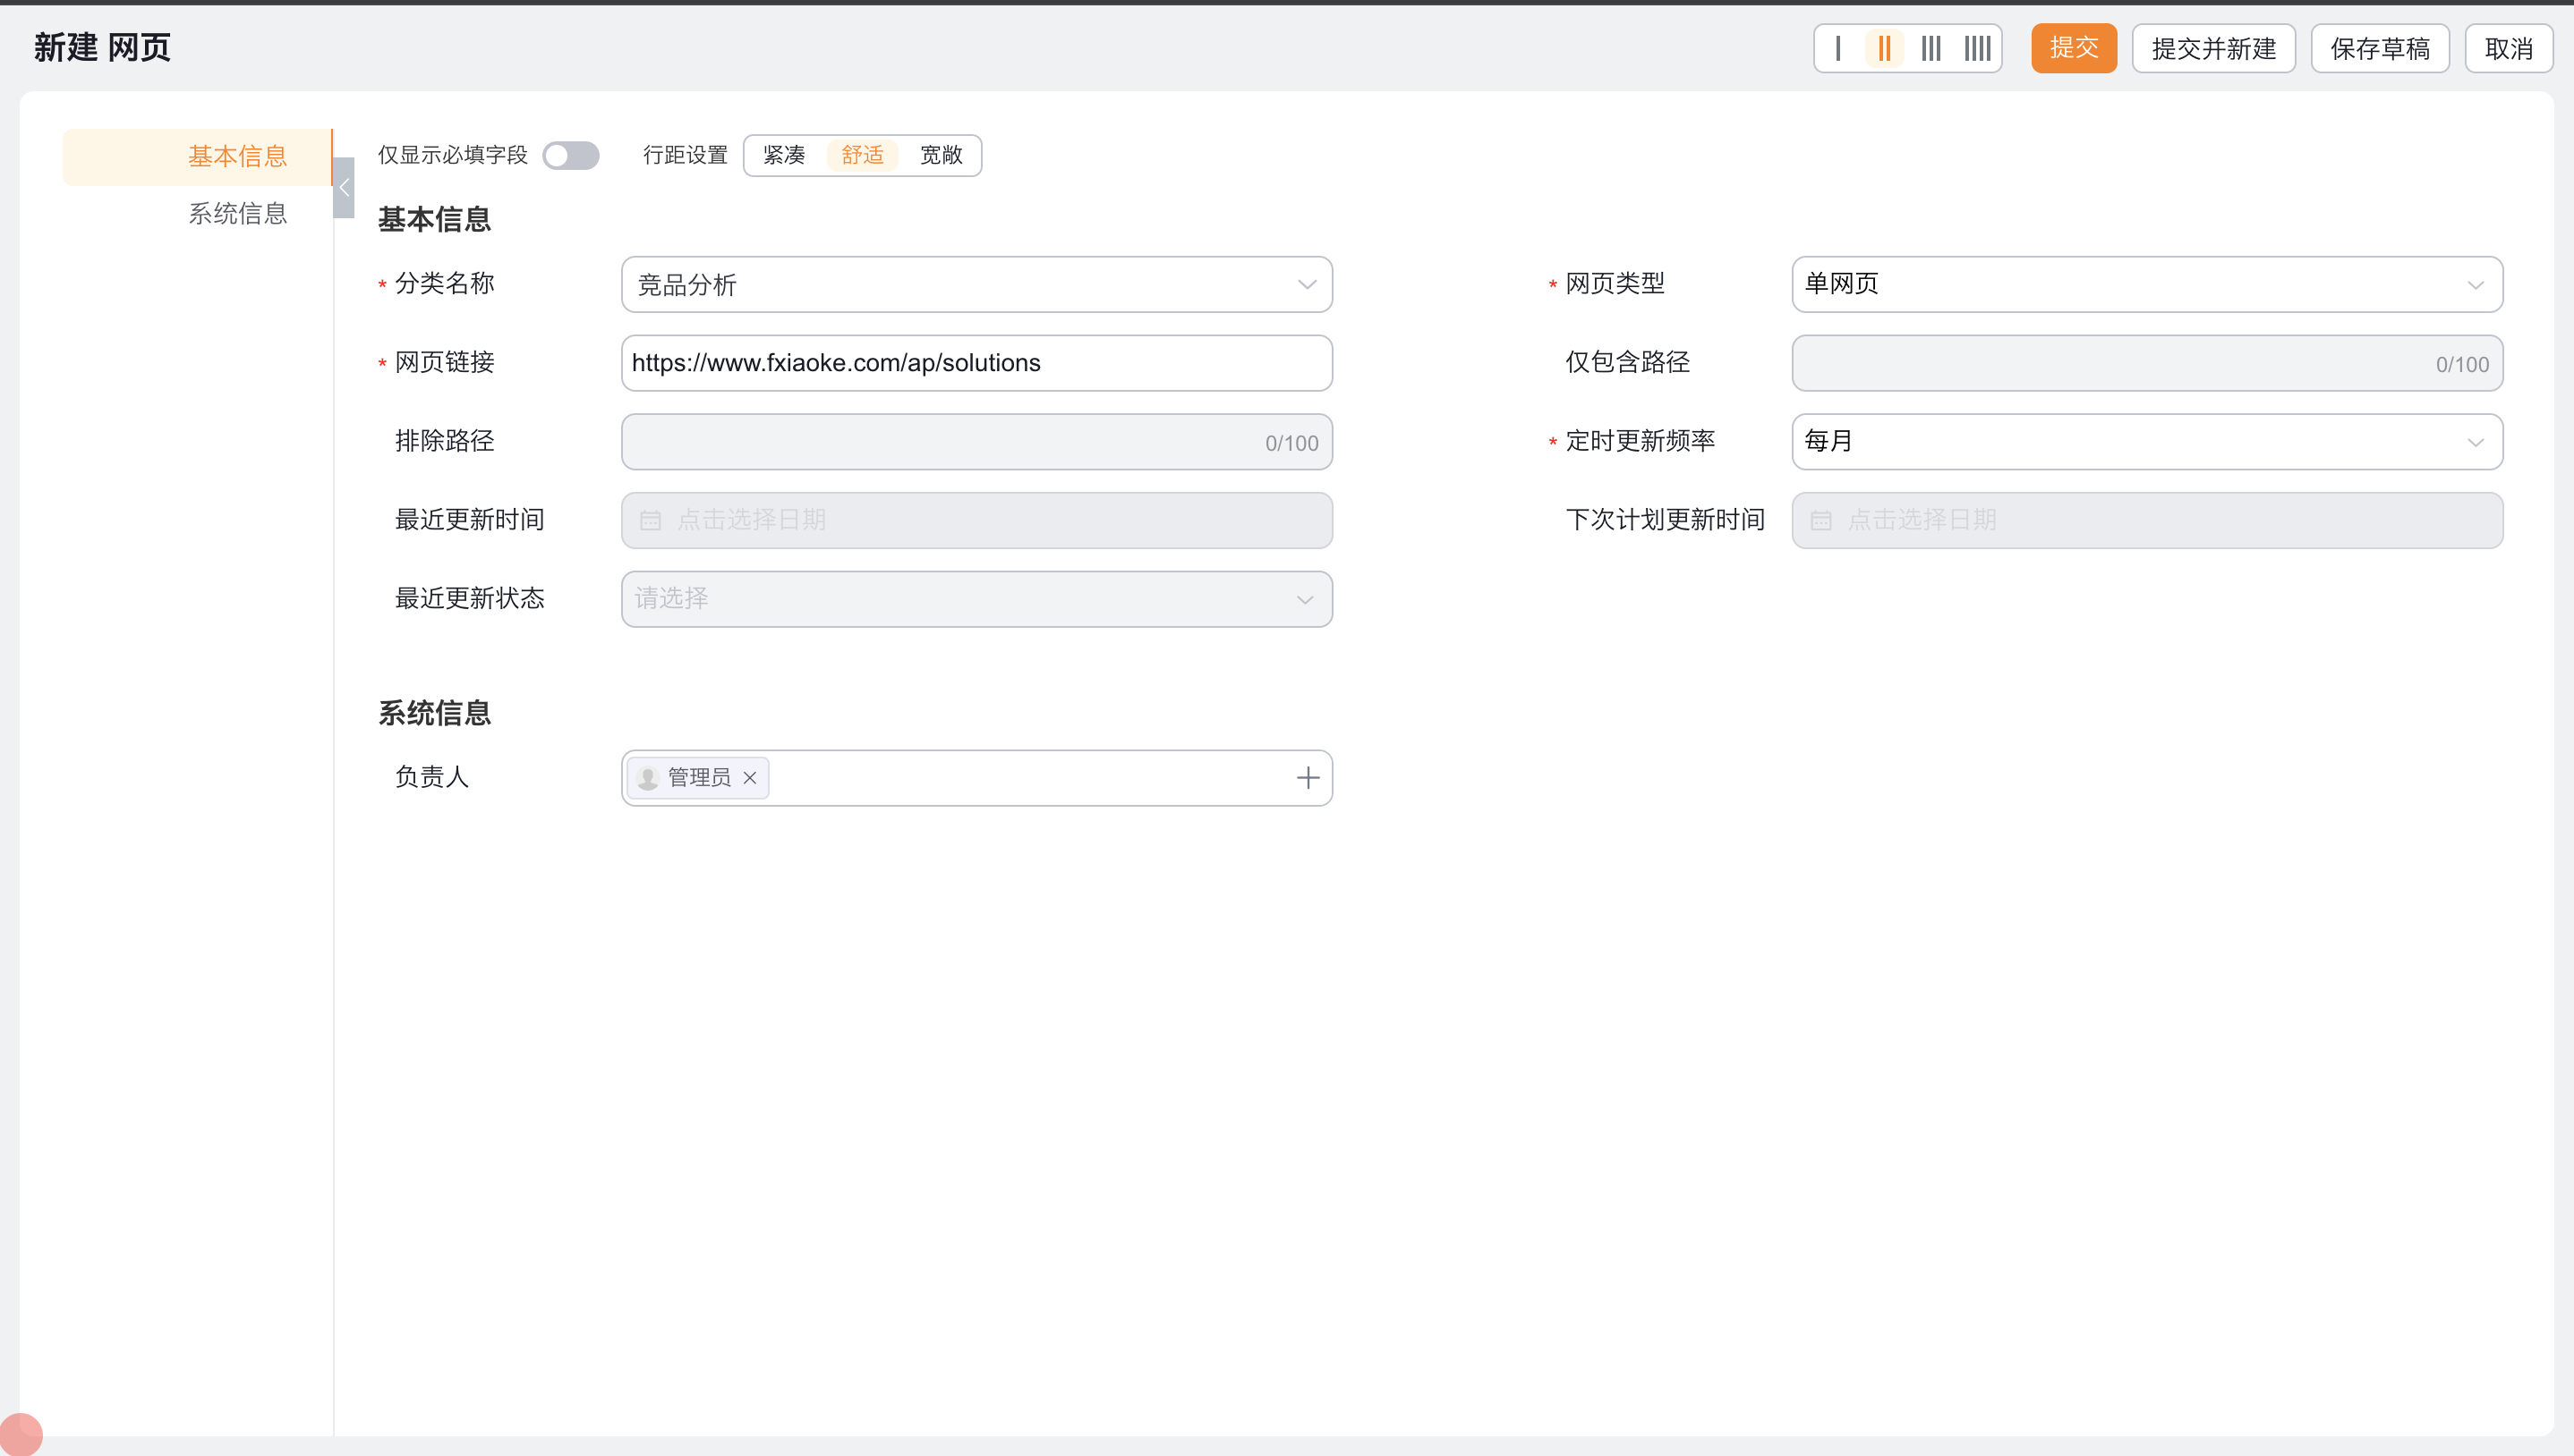Click the 提交 button
Image resolution: width=2574 pixels, height=1456 pixels.
coord(2073,48)
